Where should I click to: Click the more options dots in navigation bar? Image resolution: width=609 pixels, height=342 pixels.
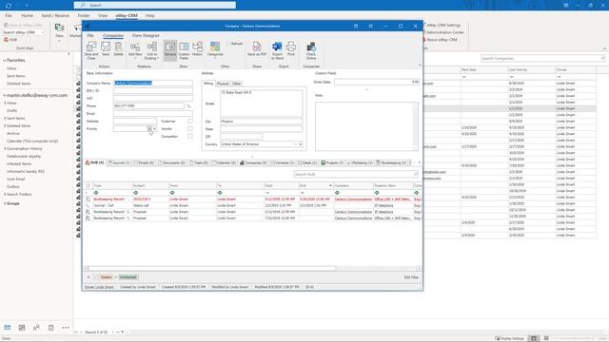coord(66,328)
